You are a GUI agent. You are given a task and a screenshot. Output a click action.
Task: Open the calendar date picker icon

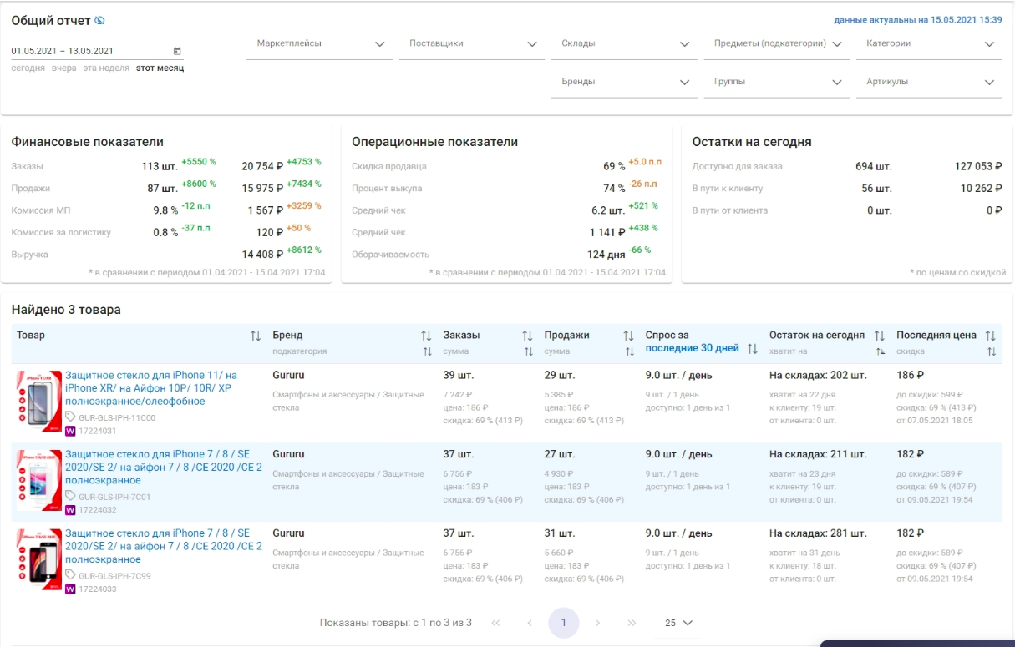click(x=176, y=51)
